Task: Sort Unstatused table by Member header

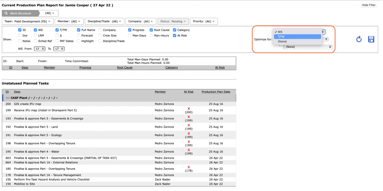Action: 160,92
